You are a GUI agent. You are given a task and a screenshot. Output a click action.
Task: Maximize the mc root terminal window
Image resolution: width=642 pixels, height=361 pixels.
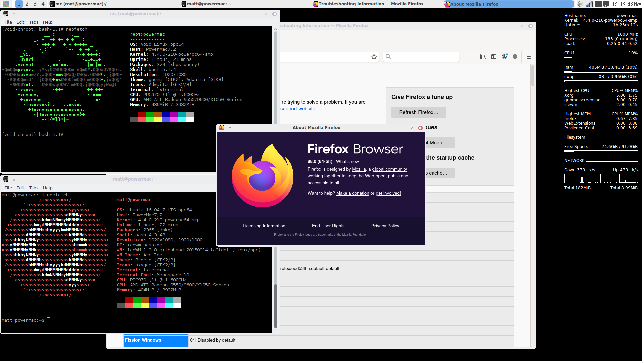pyautogui.click(x=266, y=14)
